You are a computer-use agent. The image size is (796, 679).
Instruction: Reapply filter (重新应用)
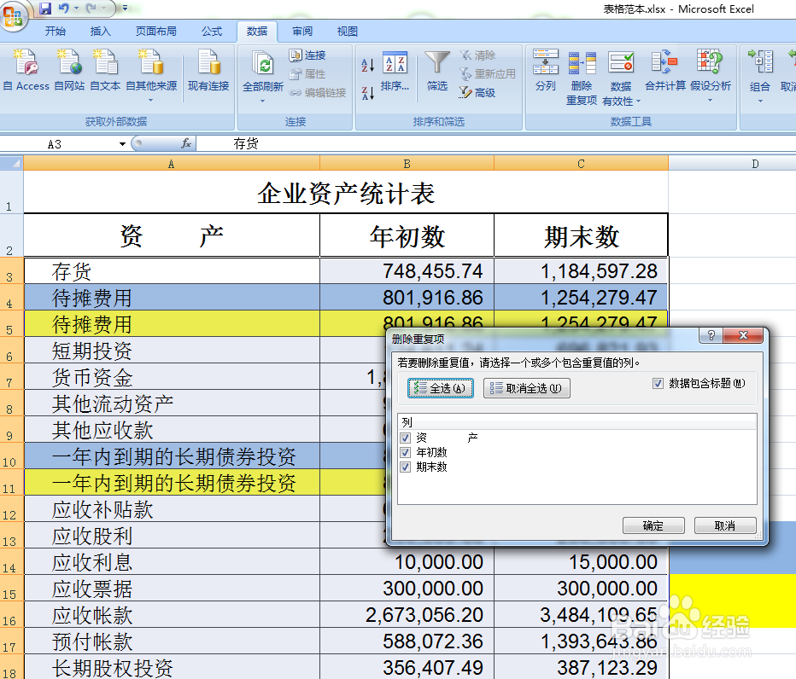pyautogui.click(x=488, y=74)
